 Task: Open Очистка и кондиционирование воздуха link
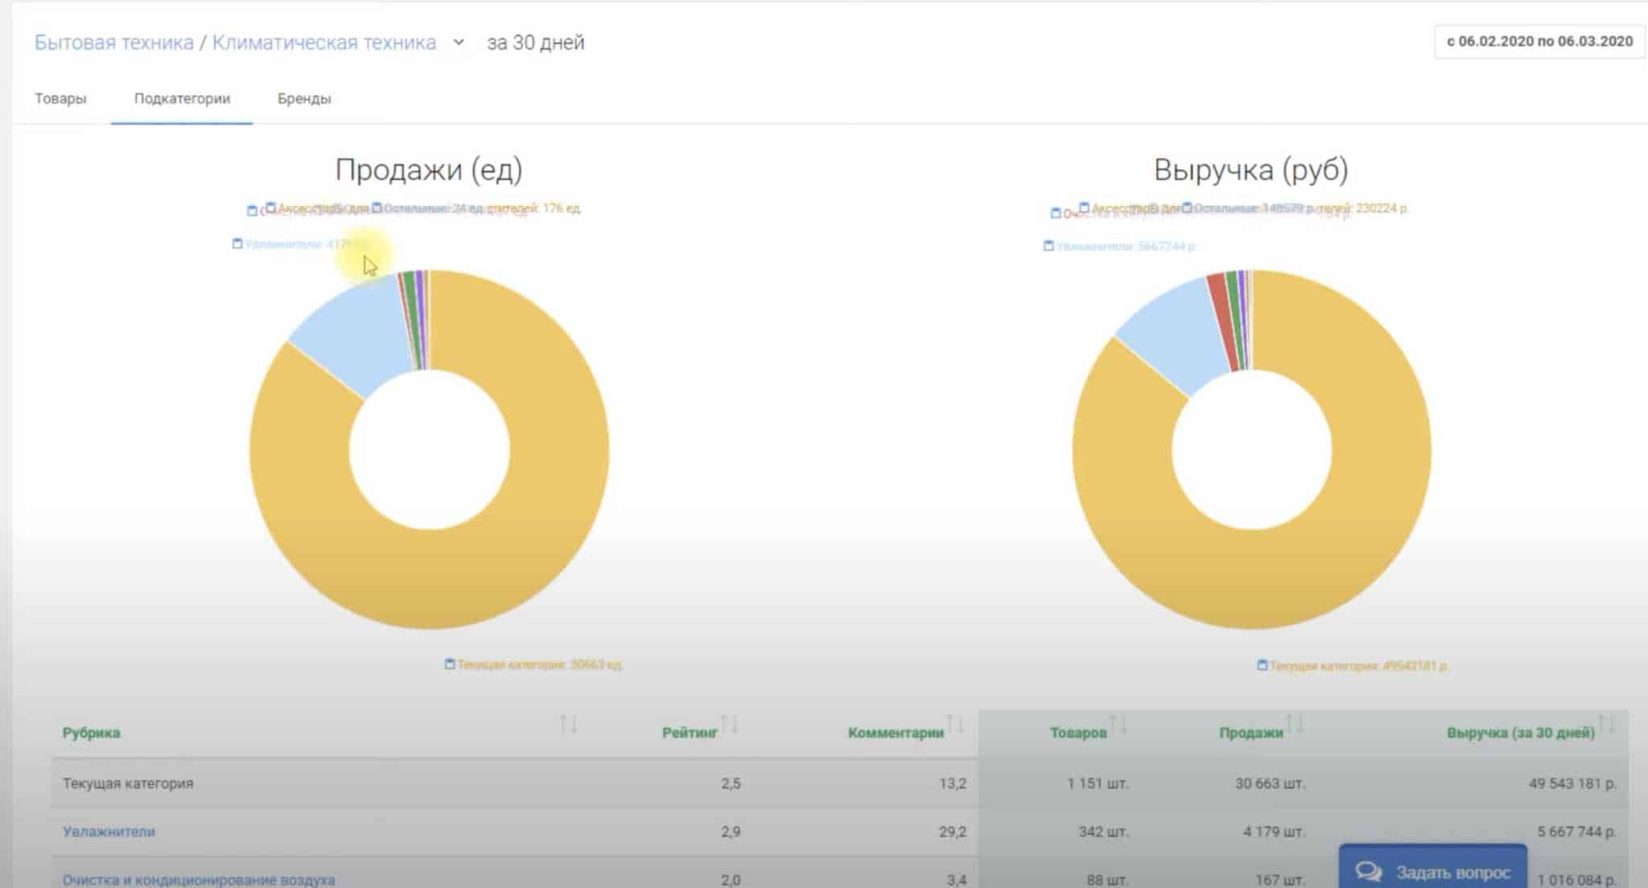[x=199, y=880]
